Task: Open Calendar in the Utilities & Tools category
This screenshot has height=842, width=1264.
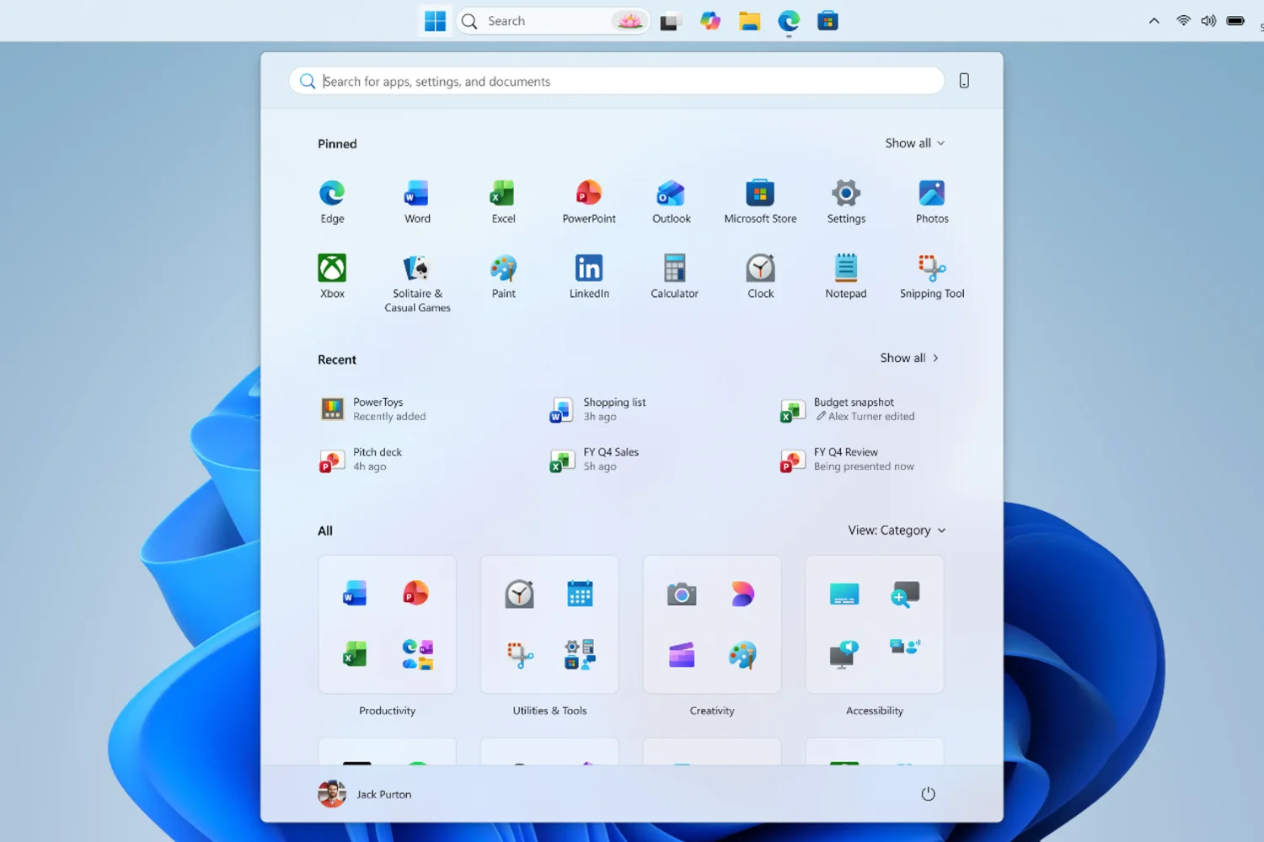Action: [x=580, y=594]
